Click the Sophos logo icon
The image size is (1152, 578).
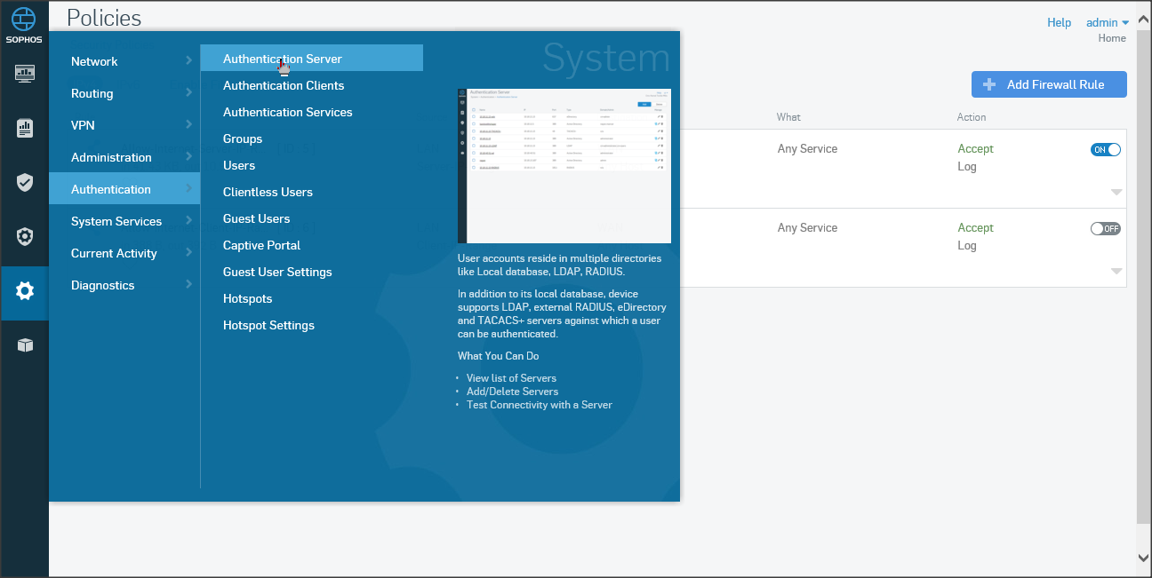tap(24, 21)
